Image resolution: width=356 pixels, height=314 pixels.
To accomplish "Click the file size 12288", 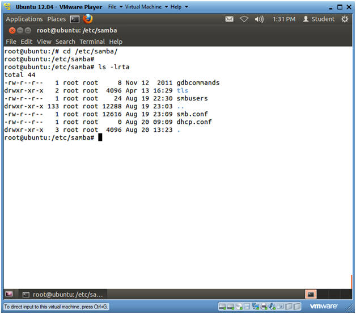I will coord(112,106).
